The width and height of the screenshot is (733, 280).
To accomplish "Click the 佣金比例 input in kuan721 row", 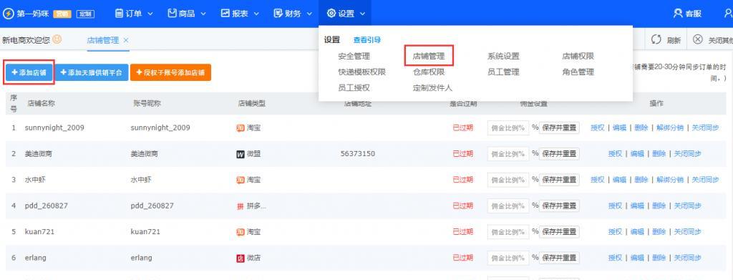I will pyautogui.click(x=508, y=232).
